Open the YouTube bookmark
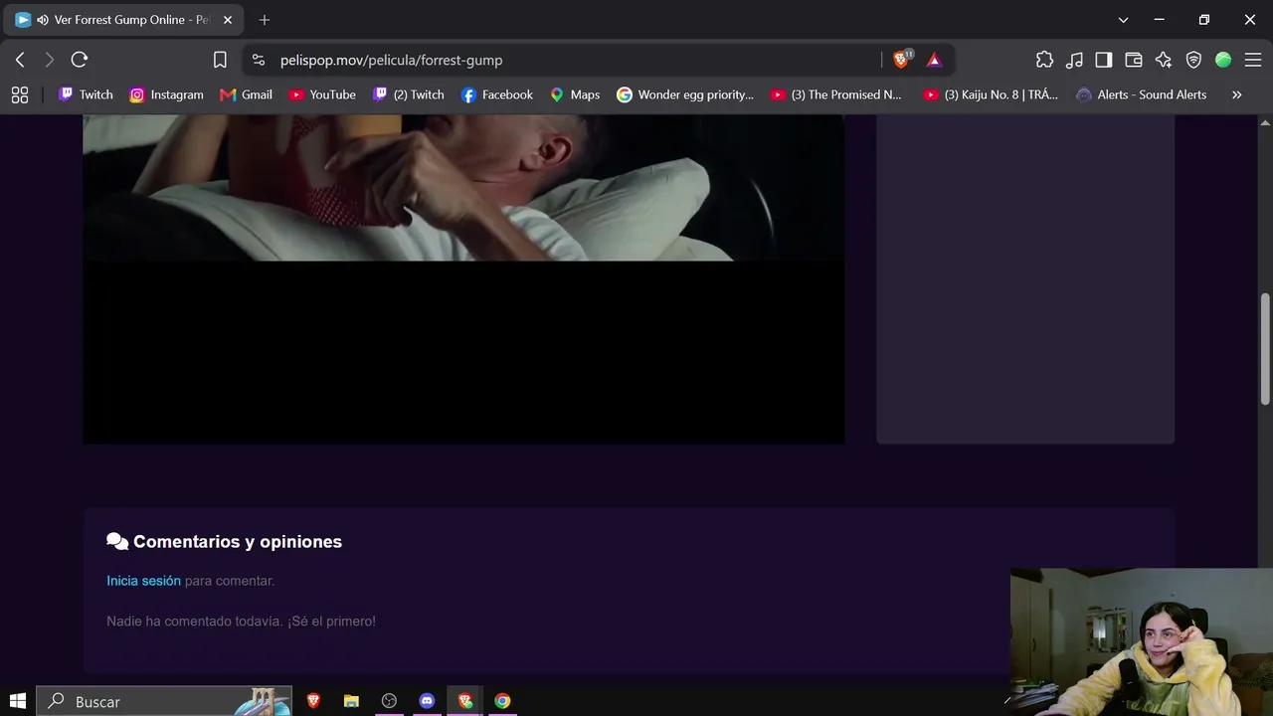Image resolution: width=1273 pixels, height=716 pixels. [322, 94]
